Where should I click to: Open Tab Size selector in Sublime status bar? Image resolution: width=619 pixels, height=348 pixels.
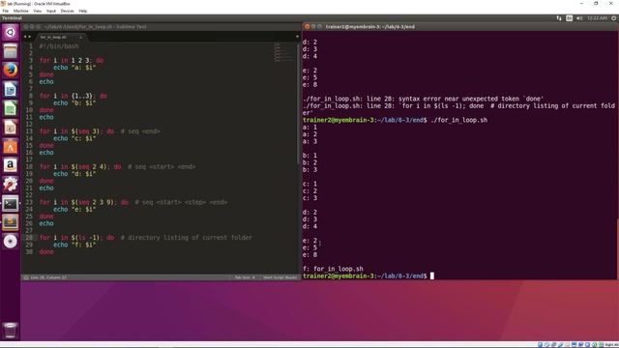245,277
